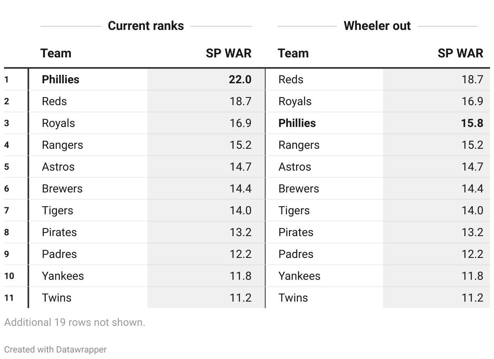Click the Team header under Current ranks

[56, 53]
